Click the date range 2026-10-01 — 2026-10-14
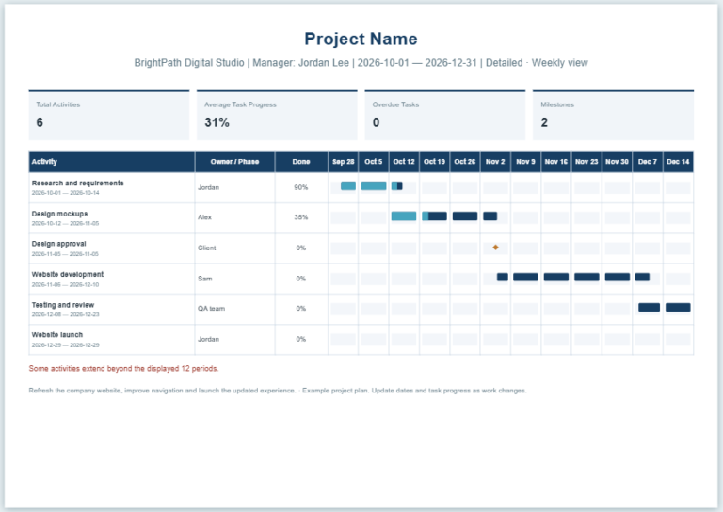The width and height of the screenshot is (723, 512). [x=65, y=193]
